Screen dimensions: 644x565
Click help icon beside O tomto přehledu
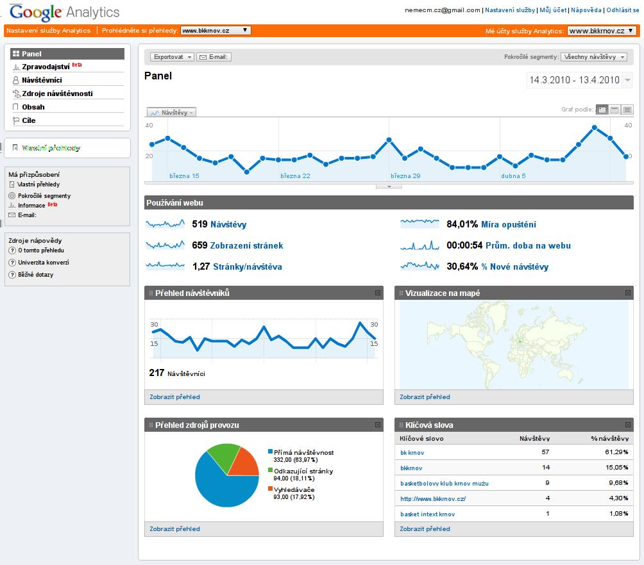12,250
